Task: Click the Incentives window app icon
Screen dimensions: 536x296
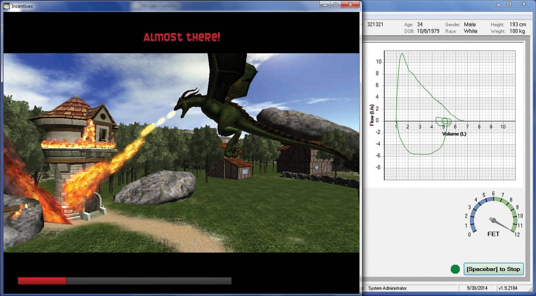Action: coord(6,6)
